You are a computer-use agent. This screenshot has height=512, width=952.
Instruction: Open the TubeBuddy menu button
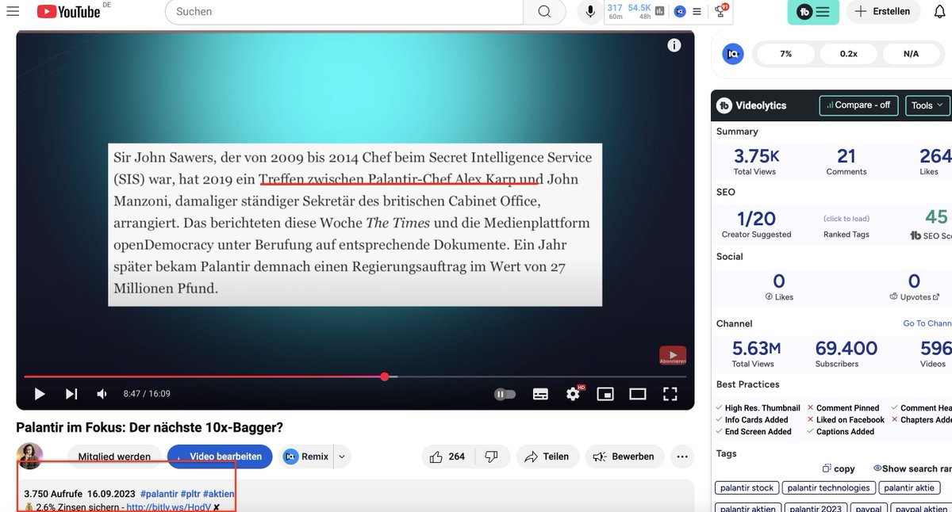pyautogui.click(x=813, y=12)
